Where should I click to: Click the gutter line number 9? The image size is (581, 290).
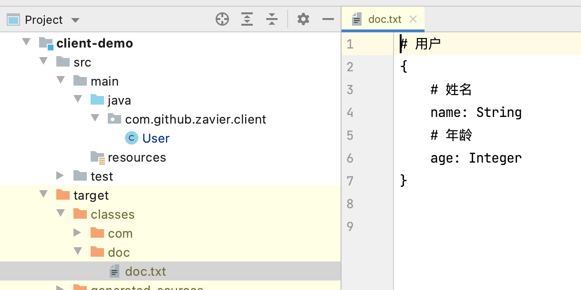click(350, 226)
